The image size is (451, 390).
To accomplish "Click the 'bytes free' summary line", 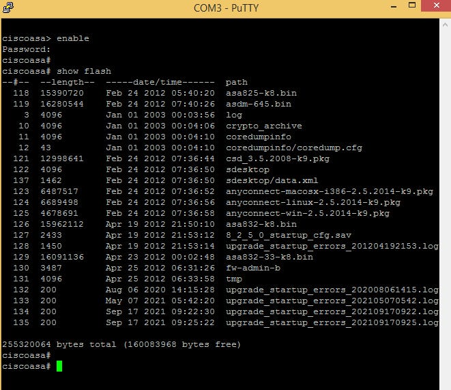I will (x=121, y=344).
